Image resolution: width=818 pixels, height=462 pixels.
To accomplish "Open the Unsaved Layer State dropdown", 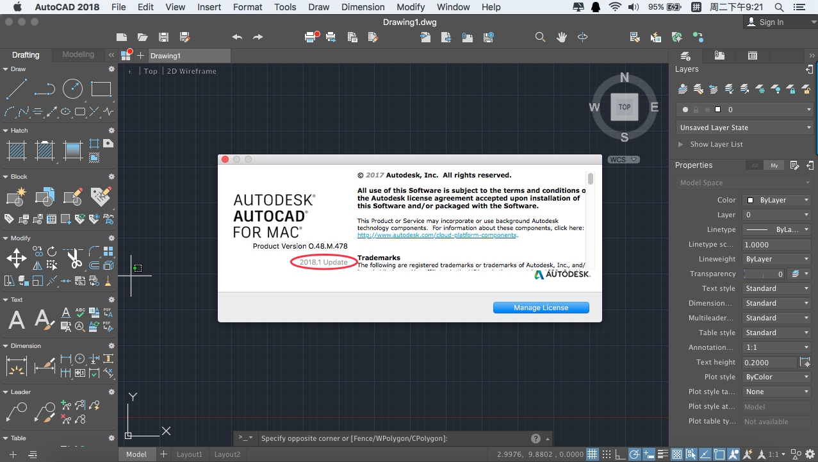I will 744,128.
